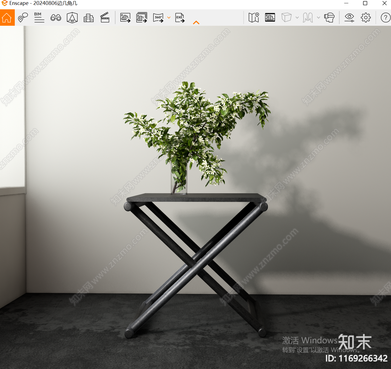This screenshot has height=369, width=391.
Task: Minimize the Enscape window
Action: click(346, 3)
